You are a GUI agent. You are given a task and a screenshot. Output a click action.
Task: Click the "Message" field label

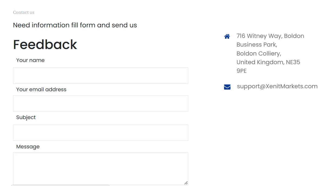(x=28, y=147)
